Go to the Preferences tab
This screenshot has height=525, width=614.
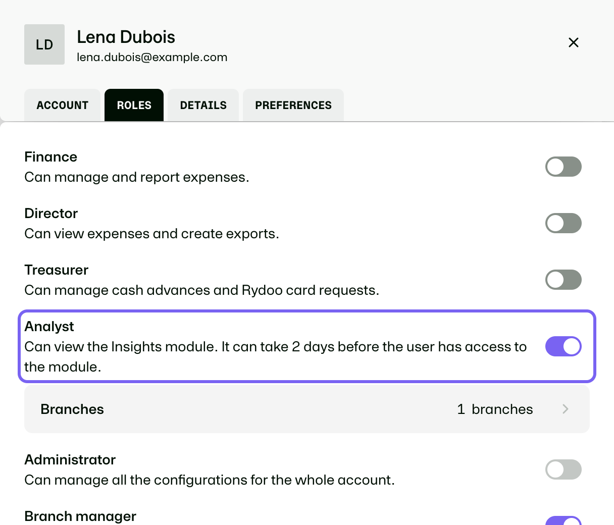[293, 105]
